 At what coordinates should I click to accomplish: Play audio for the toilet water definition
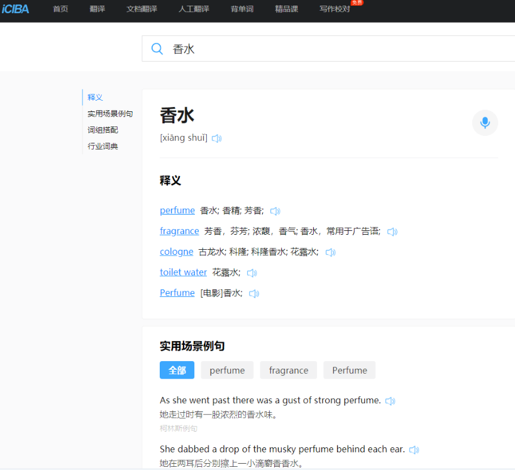(x=252, y=273)
